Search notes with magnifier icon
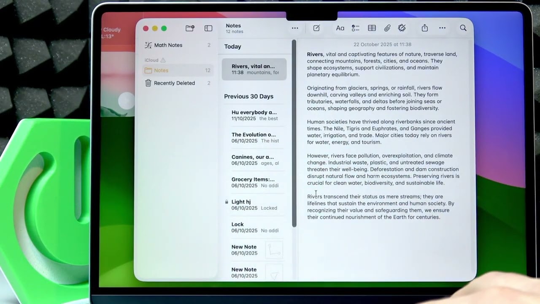540x304 pixels. click(463, 28)
